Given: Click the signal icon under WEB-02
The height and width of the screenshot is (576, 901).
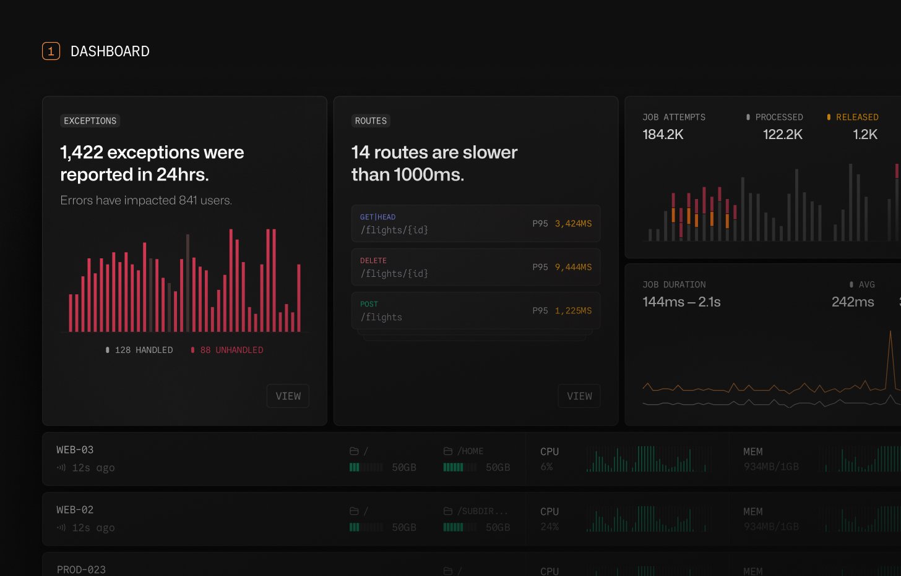Looking at the screenshot, I should tap(61, 528).
